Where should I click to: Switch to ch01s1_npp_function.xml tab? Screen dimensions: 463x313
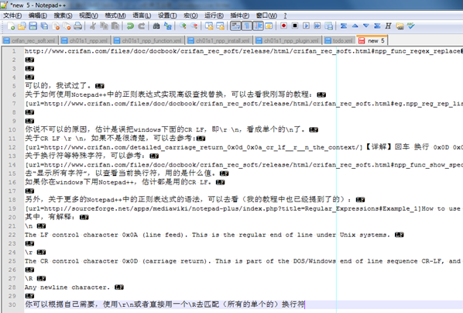(x=149, y=40)
